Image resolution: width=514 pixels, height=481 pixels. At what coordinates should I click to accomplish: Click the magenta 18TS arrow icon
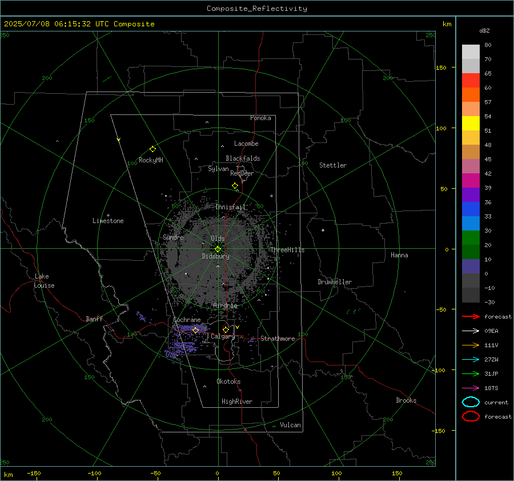(x=471, y=388)
